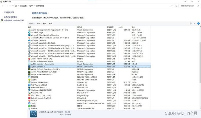Click the Mozilla Maintenance Service icon
Image resolution: width=201 pixels, height=118 pixels.
coord(29,61)
